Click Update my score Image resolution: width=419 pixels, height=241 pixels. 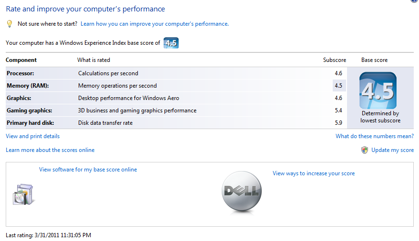[392, 150]
